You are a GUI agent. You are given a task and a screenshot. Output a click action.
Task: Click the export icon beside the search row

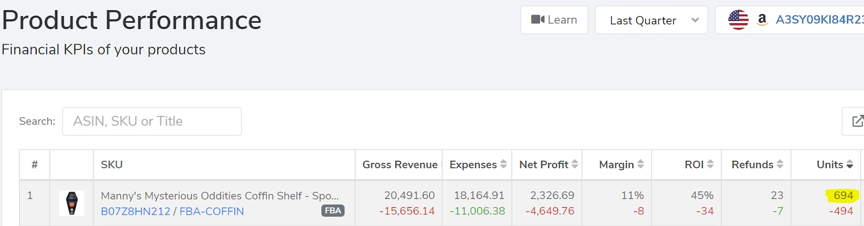click(857, 121)
